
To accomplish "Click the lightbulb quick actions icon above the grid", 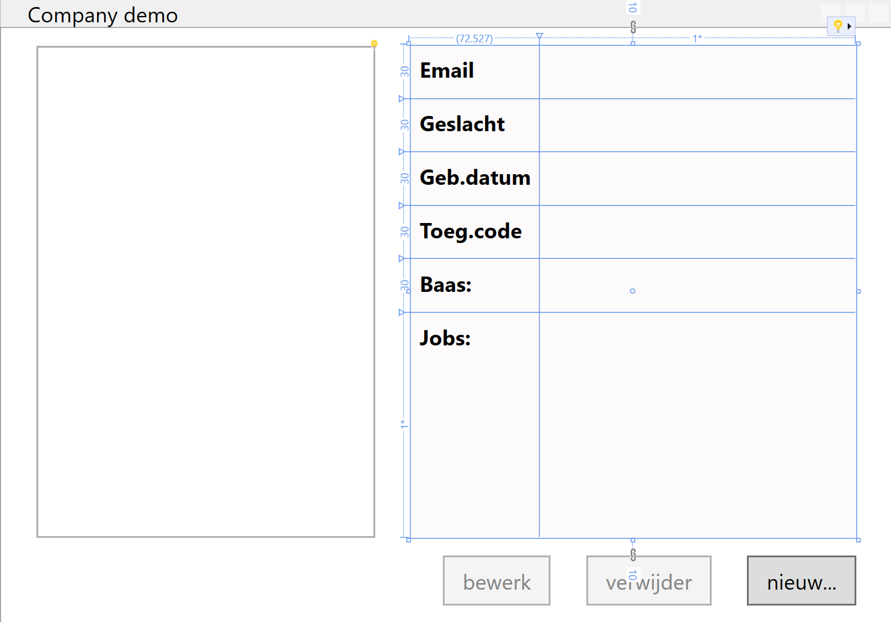I will (838, 26).
